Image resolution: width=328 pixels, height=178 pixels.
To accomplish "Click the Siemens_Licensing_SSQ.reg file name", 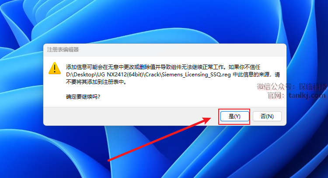I will click(196, 75).
